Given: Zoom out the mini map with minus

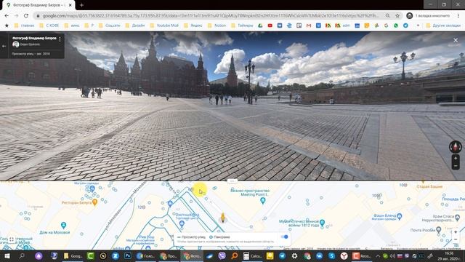Looking at the screenshot, I should (456, 239).
